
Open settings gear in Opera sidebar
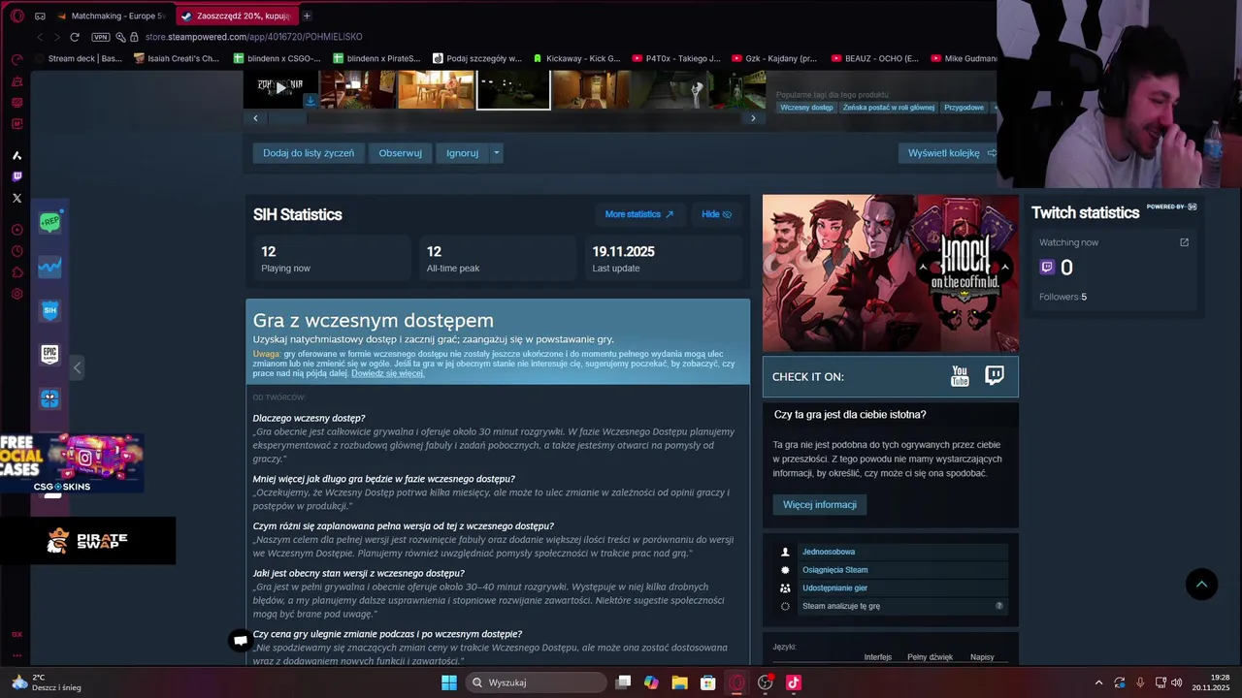16,294
